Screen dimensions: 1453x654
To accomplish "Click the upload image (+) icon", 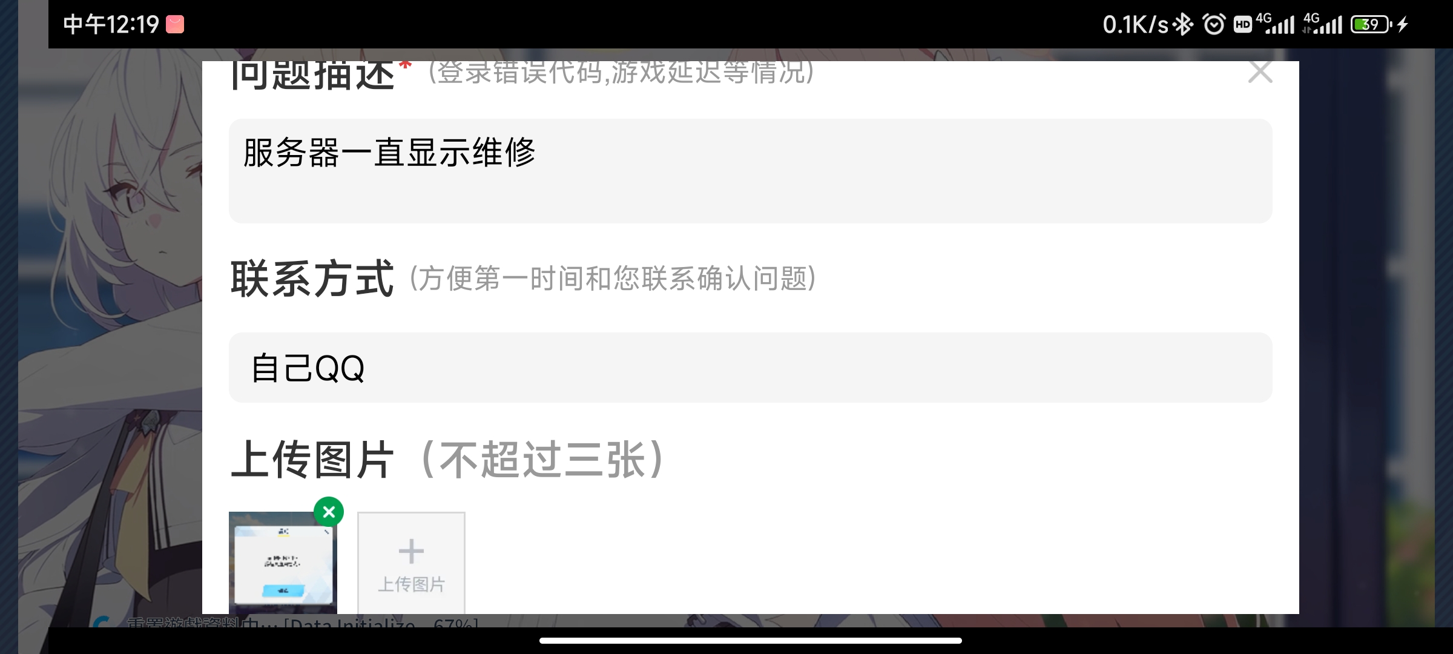I will click(x=410, y=552).
